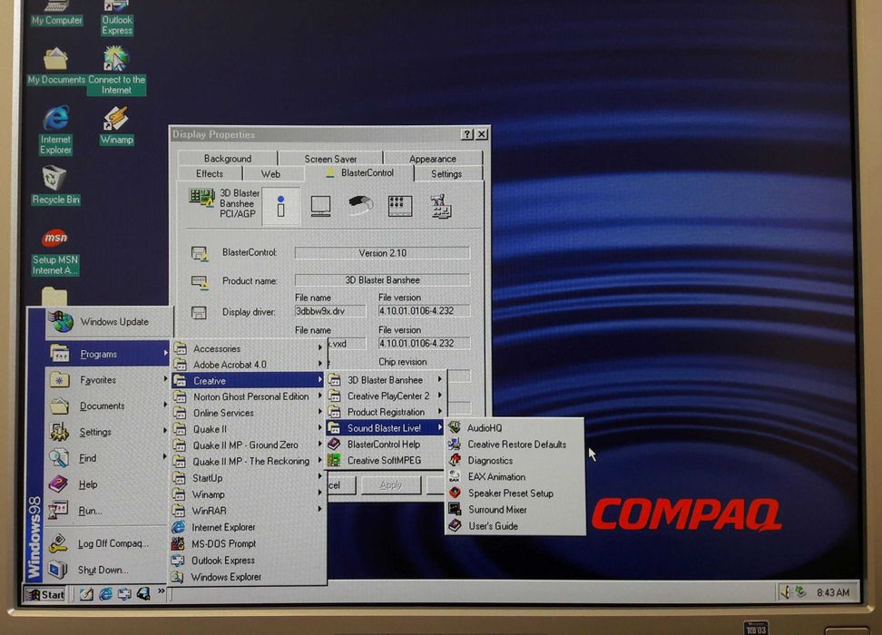This screenshot has height=635, width=882.
Task: Open My Computer on desktop
Action: (x=57, y=14)
